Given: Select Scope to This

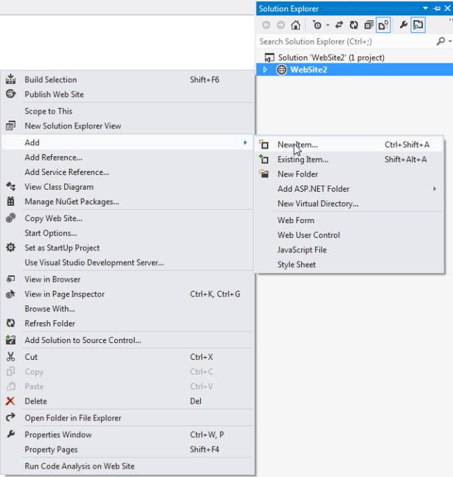Looking at the screenshot, I should (128, 112).
